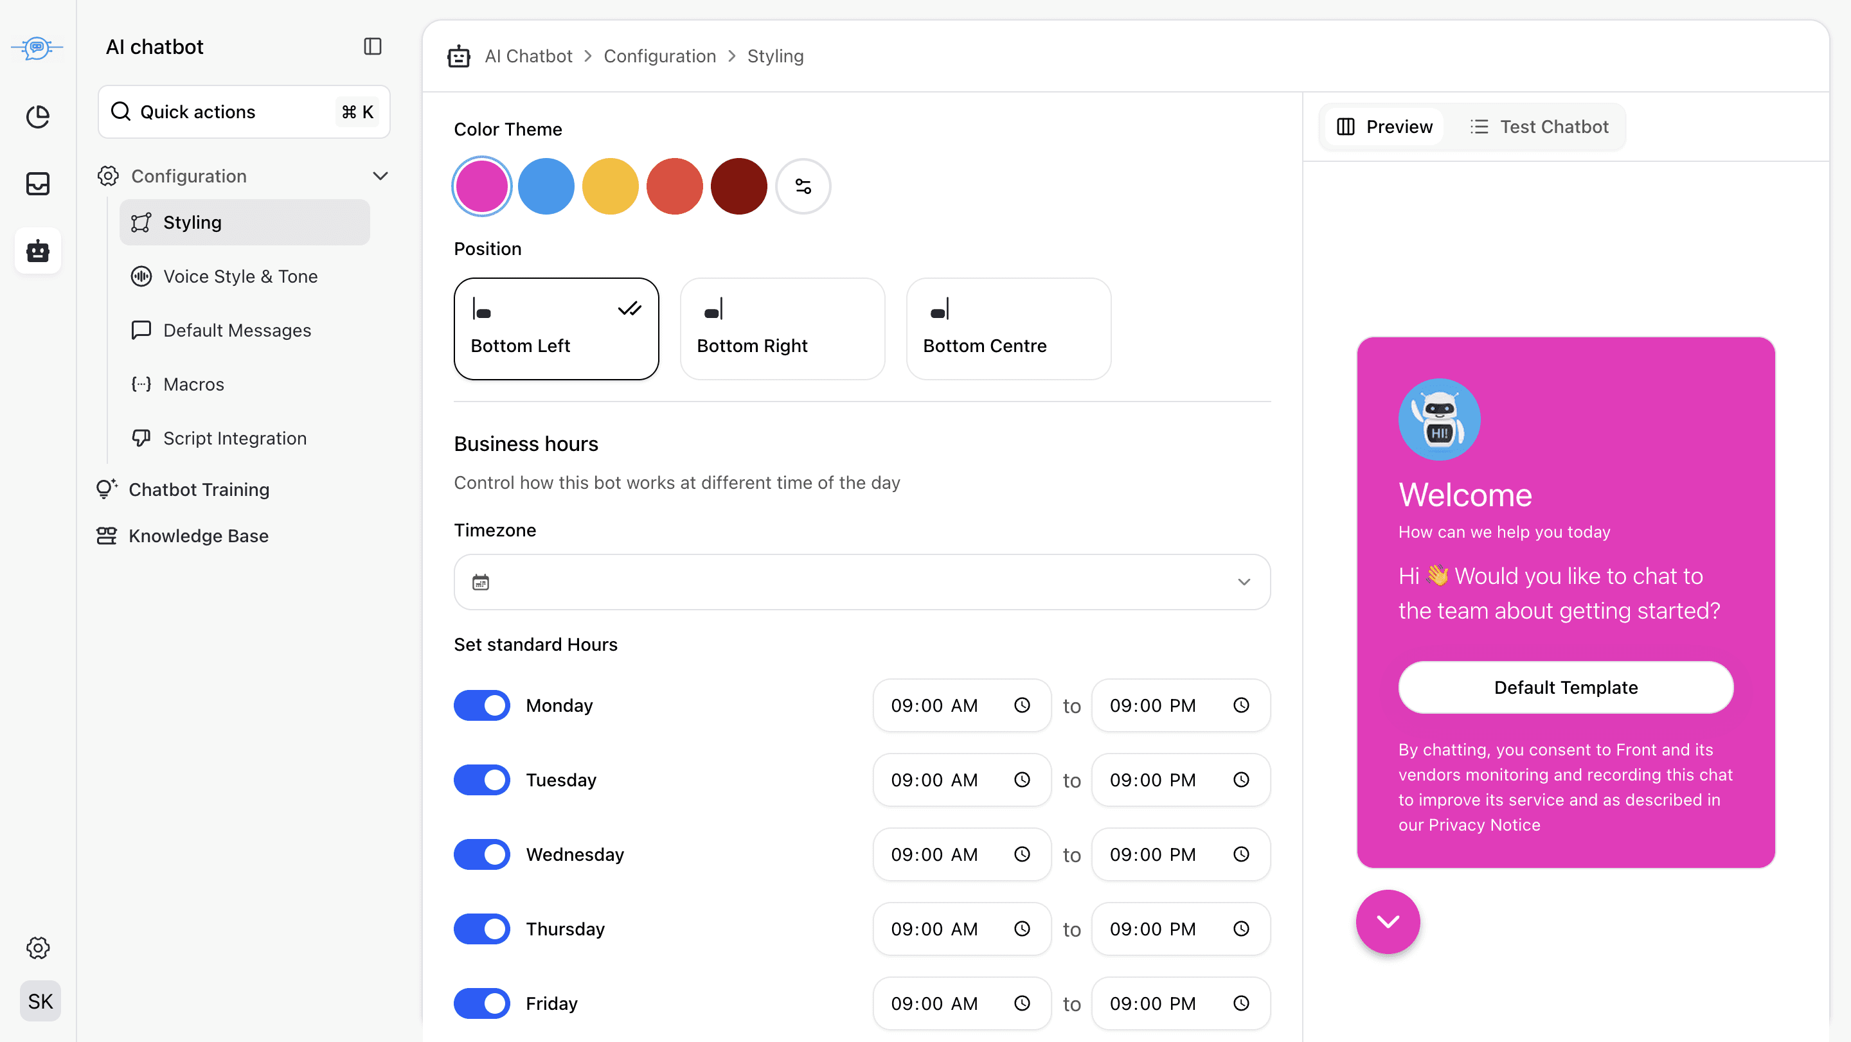
Task: Minimize chat preview with pink chevron button
Action: (1387, 921)
